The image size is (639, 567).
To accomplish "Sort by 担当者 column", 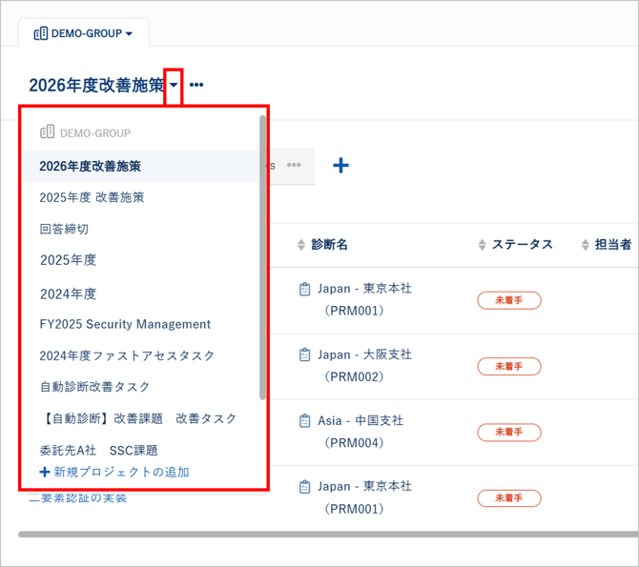I will point(586,245).
